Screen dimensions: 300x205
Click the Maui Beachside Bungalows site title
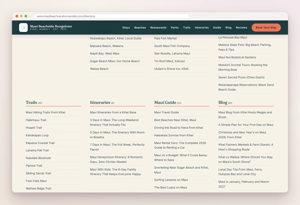tap(51, 26)
